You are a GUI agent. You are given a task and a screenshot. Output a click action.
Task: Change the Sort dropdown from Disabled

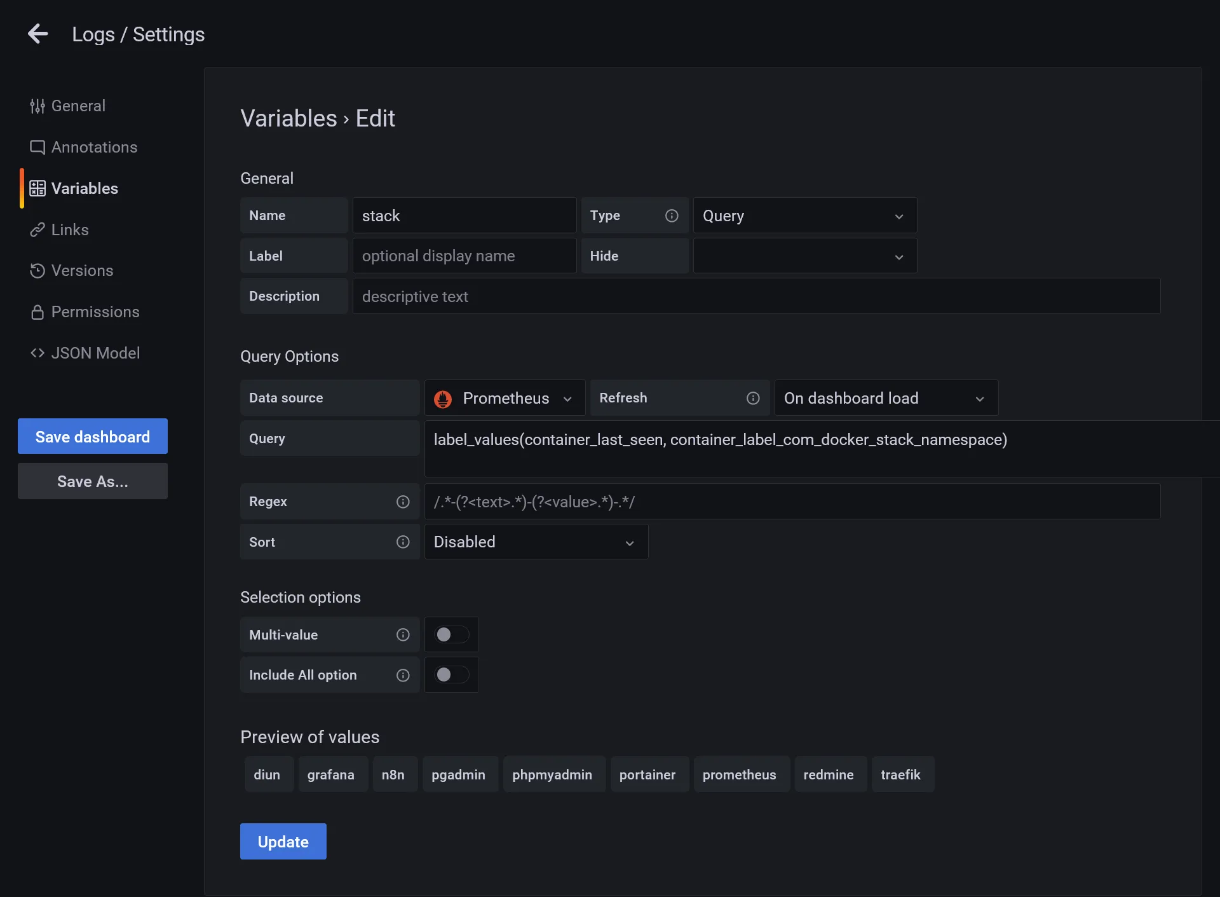coord(536,542)
